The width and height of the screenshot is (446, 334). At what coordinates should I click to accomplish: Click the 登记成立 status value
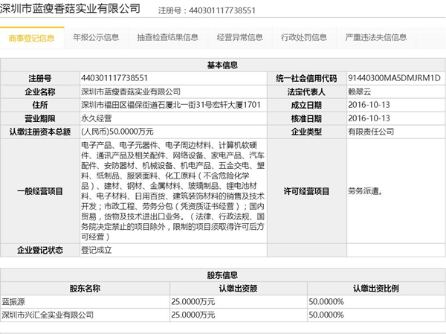97,250
